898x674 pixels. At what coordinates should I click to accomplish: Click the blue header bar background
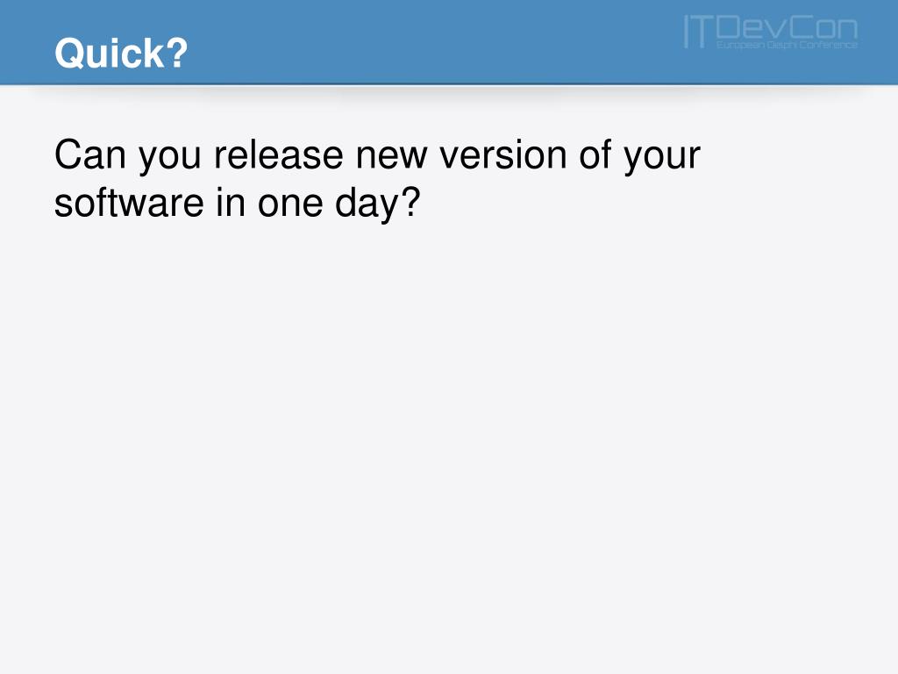click(x=435, y=42)
